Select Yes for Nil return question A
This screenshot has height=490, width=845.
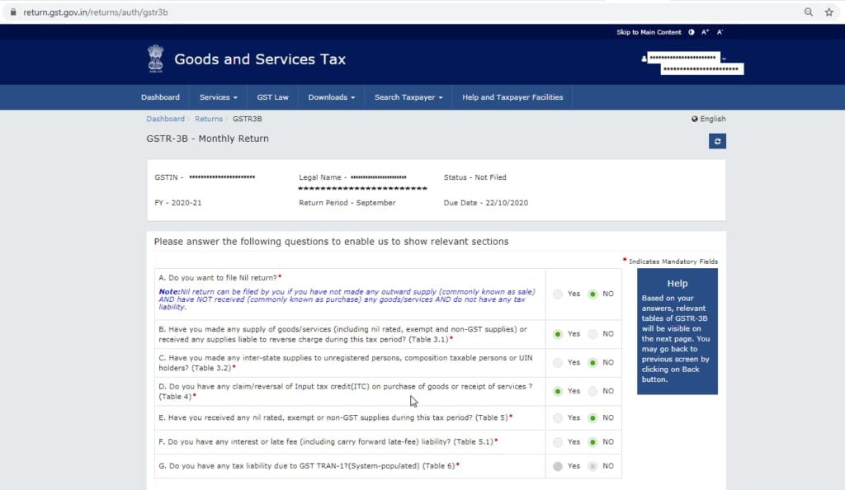click(x=558, y=294)
